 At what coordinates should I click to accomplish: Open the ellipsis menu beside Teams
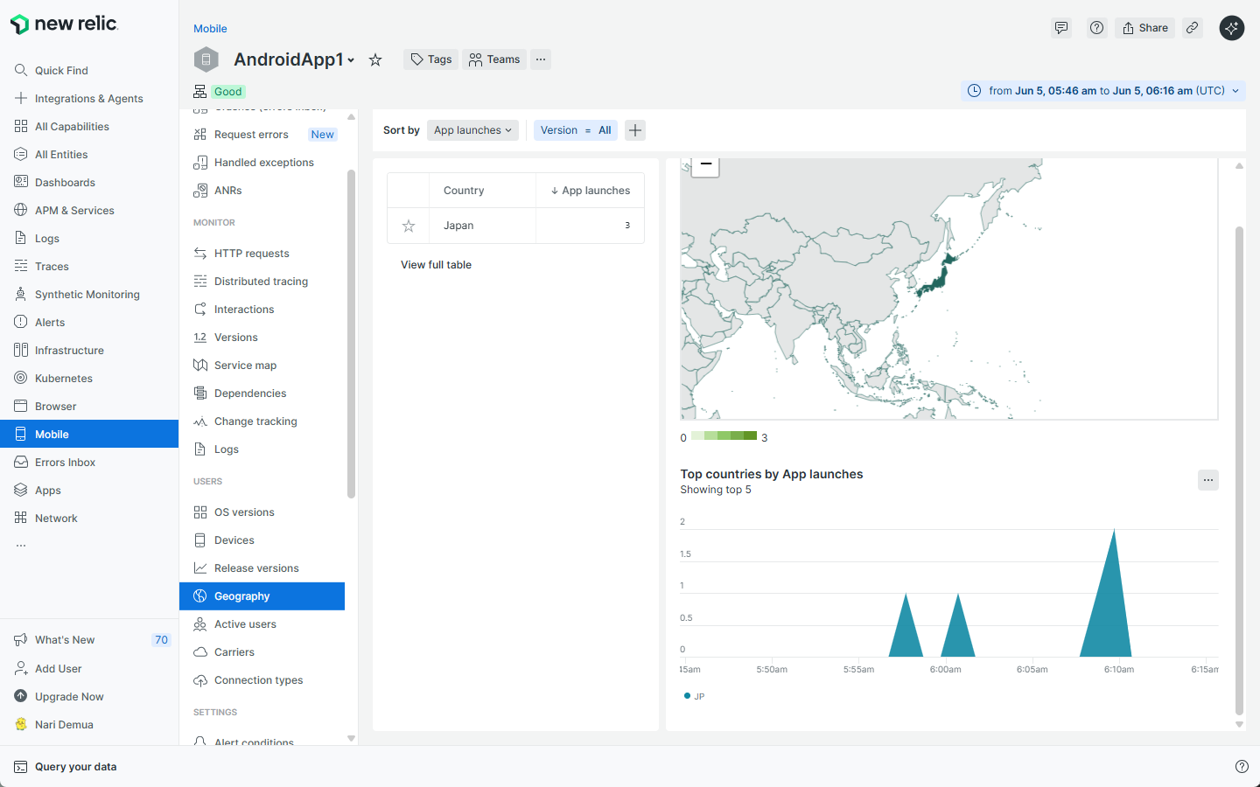coord(541,59)
